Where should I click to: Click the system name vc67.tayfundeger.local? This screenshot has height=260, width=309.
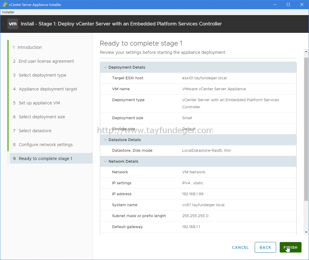(203, 205)
